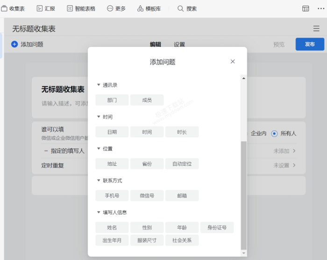Open the 汇报 report icon
The height and width of the screenshot is (260, 327).
pyautogui.click(x=38, y=8)
